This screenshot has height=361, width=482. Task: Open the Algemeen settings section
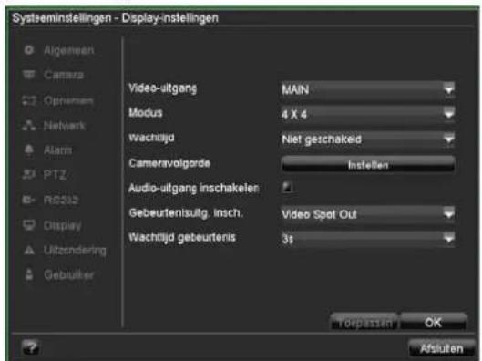69,50
